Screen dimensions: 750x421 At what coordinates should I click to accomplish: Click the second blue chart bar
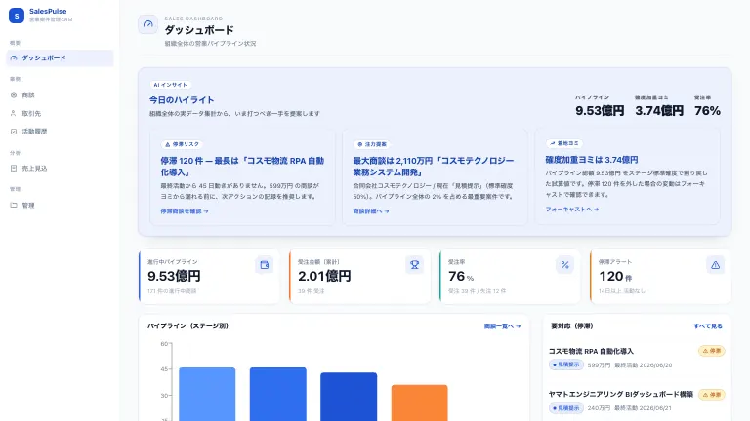(x=278, y=395)
